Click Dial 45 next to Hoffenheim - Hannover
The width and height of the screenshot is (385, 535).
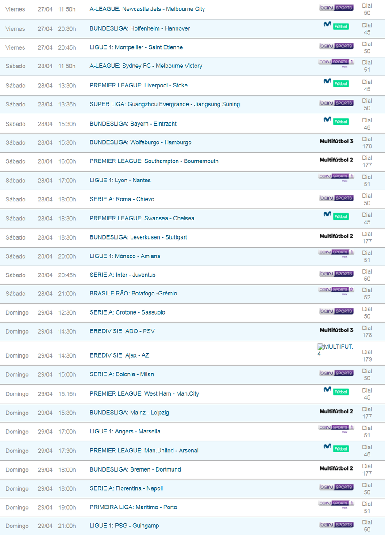click(x=367, y=28)
